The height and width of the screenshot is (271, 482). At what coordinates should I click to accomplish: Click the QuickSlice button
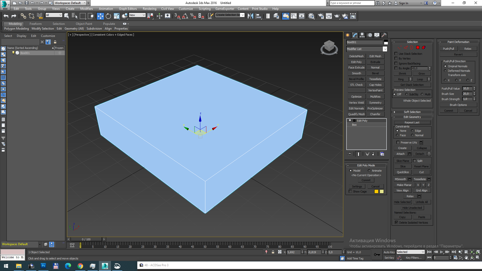[402, 172]
